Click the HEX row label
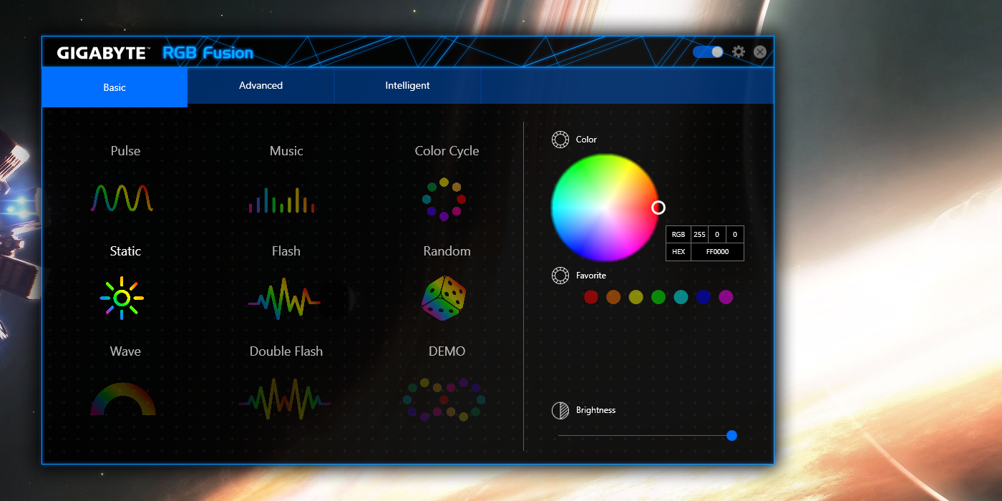 (x=678, y=252)
